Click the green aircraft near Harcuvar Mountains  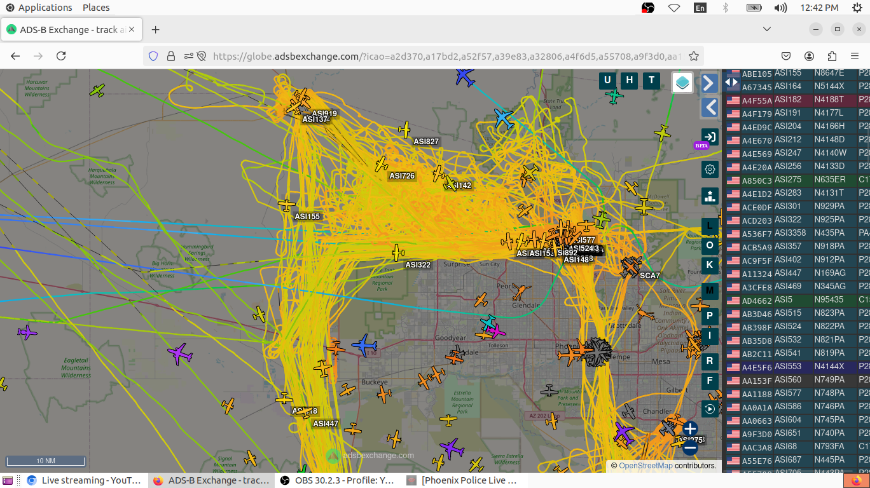pyautogui.click(x=97, y=90)
